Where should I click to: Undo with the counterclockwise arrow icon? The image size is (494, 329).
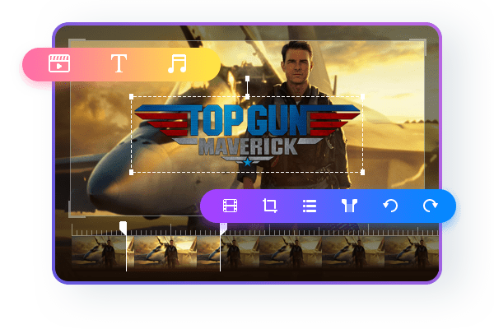[x=390, y=206]
